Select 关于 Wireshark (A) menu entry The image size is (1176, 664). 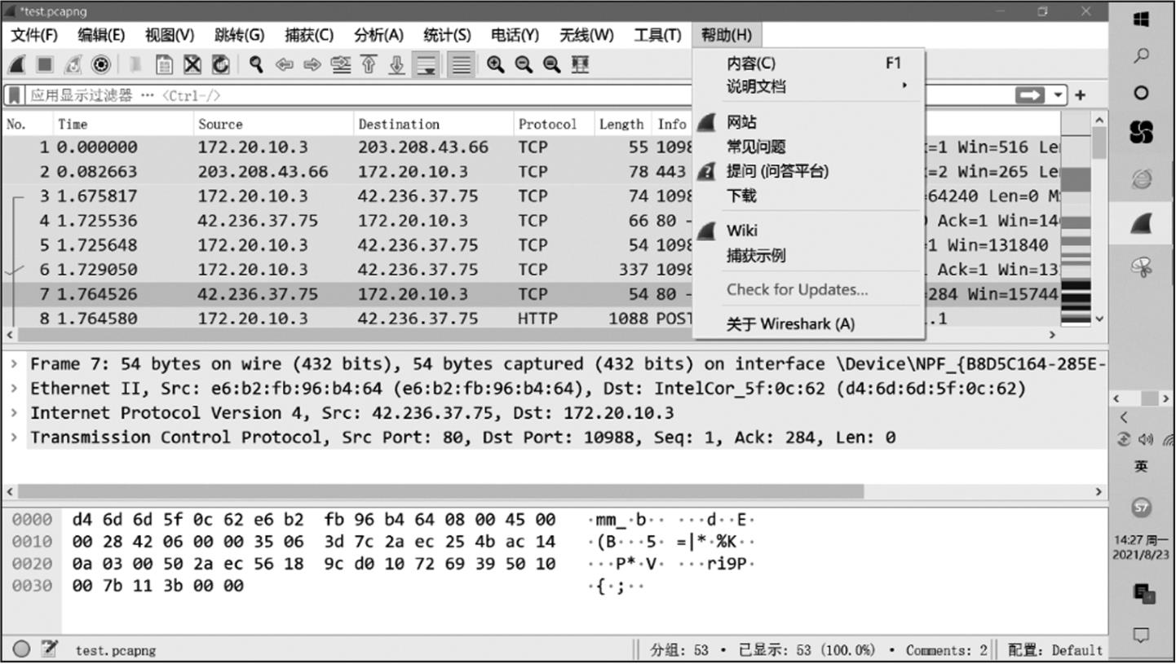click(790, 324)
